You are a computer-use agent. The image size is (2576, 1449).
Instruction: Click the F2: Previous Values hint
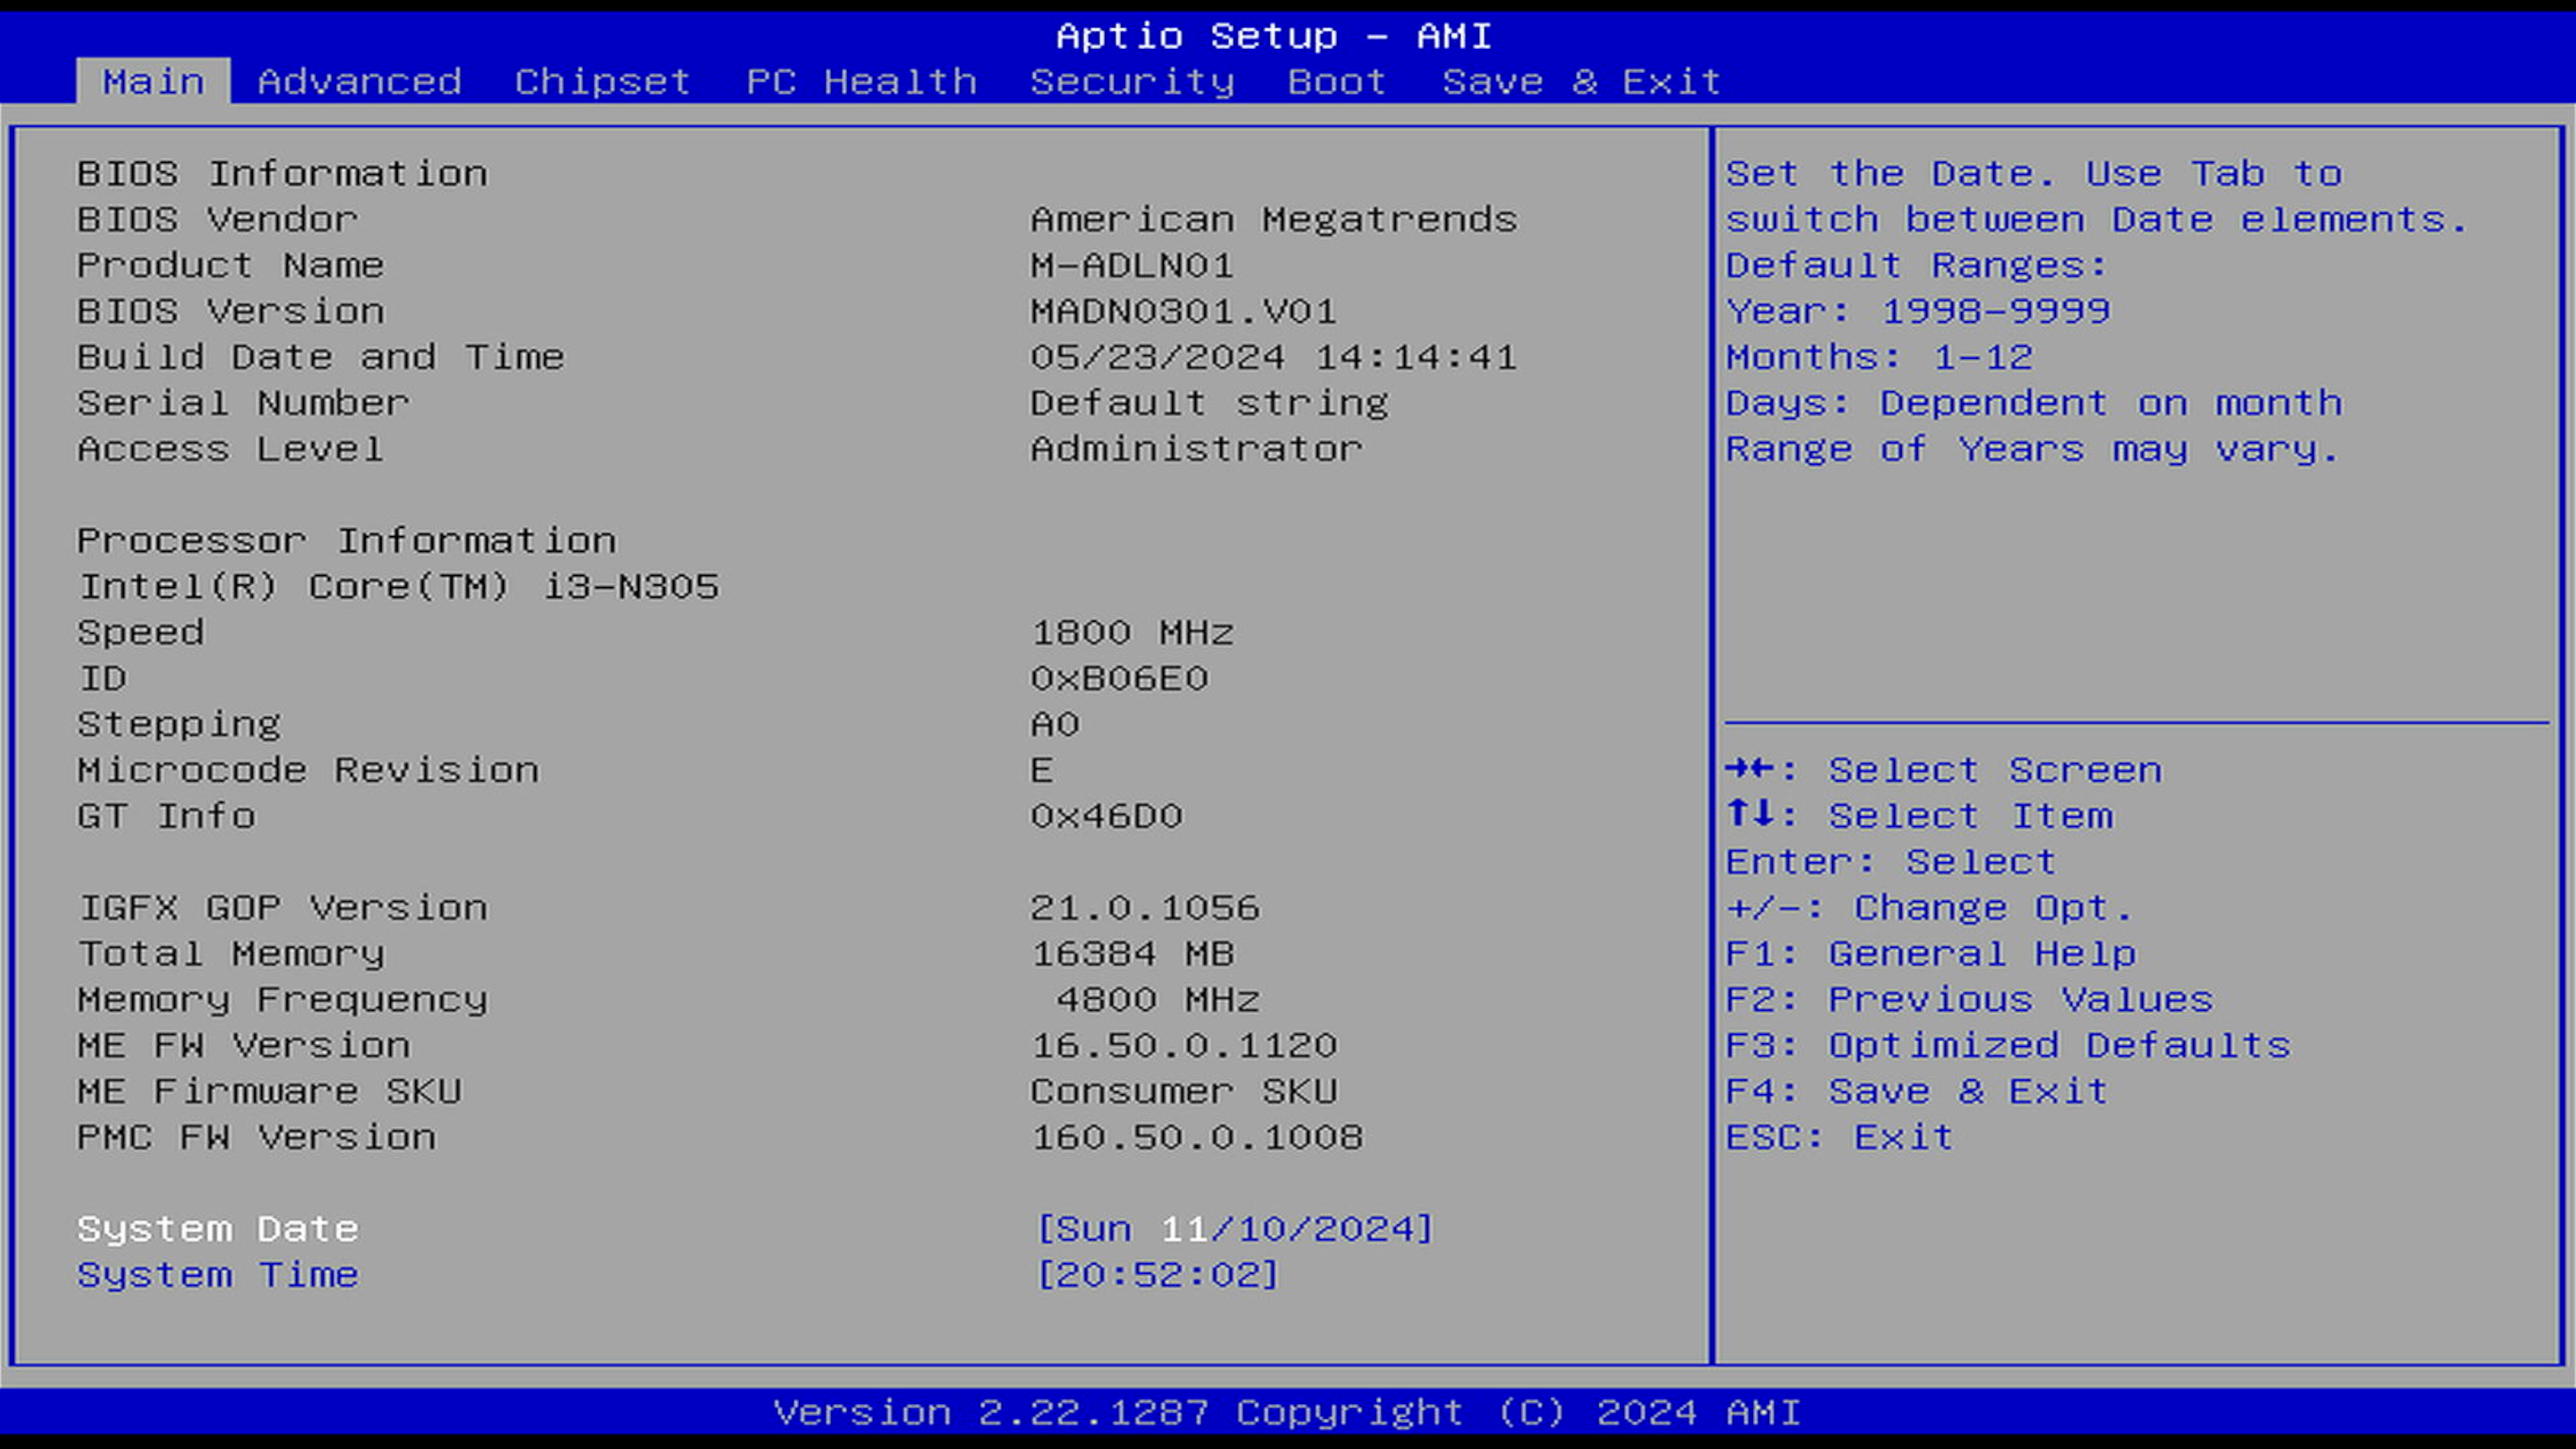pyautogui.click(x=1969, y=999)
